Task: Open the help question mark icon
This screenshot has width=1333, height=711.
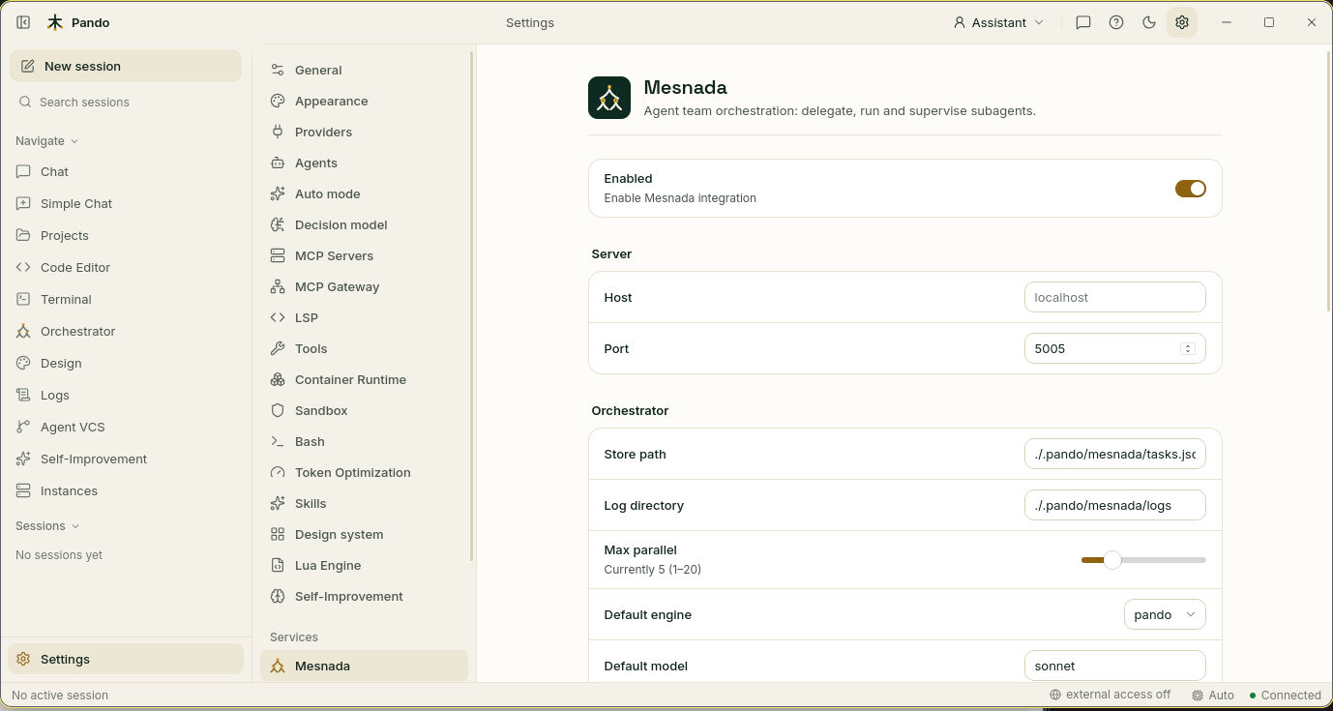Action: 1116,22
